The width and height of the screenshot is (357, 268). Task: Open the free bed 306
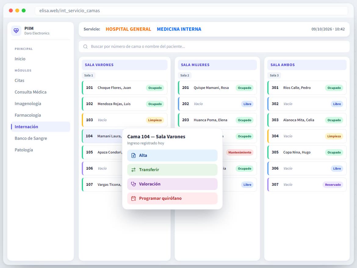pyautogui.click(x=307, y=168)
